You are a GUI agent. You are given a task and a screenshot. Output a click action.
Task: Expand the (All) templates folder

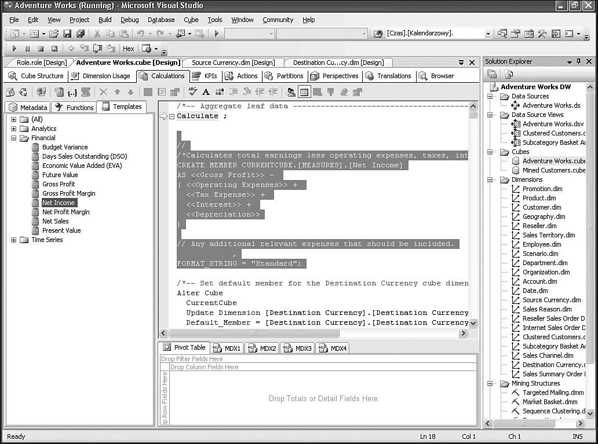(14, 119)
